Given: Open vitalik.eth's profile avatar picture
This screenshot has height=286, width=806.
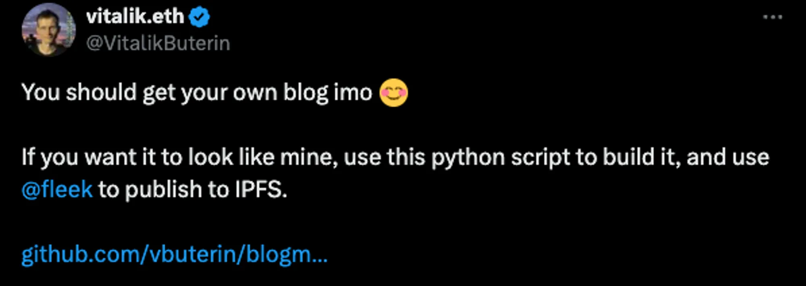Looking at the screenshot, I should pos(49,29).
